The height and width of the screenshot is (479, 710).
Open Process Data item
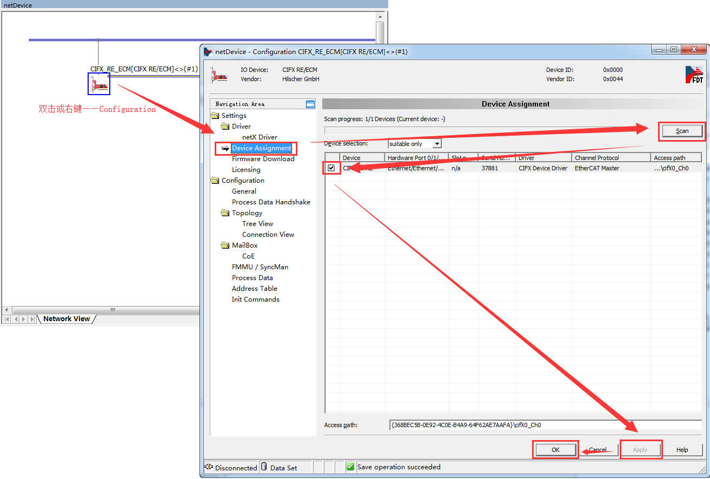(253, 277)
